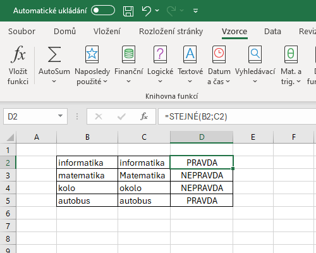
Task: Select column E header
Action: click(253, 137)
